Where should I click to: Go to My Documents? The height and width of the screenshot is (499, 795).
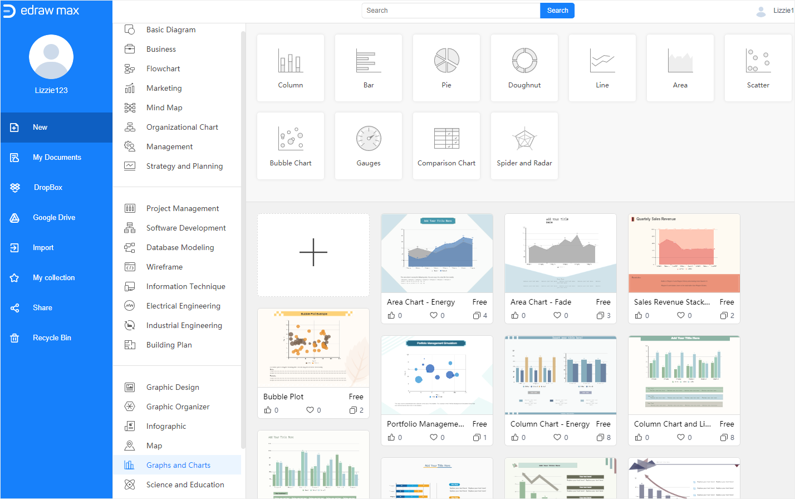point(56,158)
